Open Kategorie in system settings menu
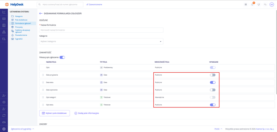 [x=19, y=16]
